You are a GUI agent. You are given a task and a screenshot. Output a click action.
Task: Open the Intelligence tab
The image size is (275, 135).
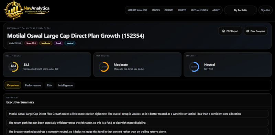pos(65,85)
